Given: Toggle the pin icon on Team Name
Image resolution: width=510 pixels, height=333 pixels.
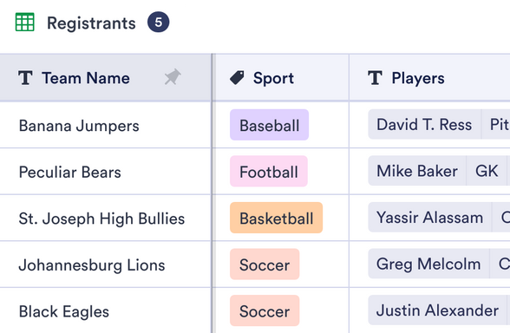Looking at the screenshot, I should 173,77.
